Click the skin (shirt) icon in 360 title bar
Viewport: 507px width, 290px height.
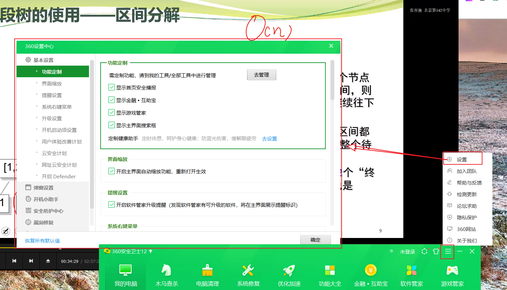(436, 252)
